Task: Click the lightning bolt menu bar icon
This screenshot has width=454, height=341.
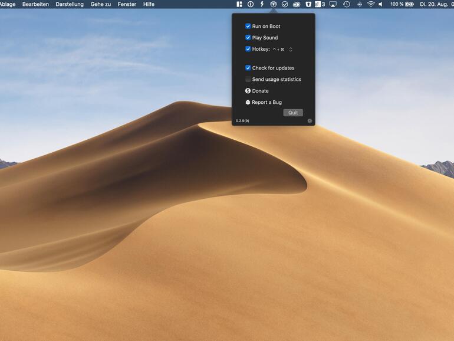Action: pyautogui.click(x=262, y=4)
